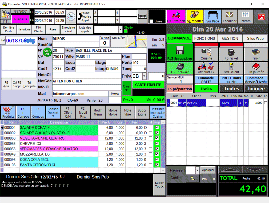Image resolution: width=269 pixels, height=203 pixels.
Task: Click the Historique button
Action: 24,29
